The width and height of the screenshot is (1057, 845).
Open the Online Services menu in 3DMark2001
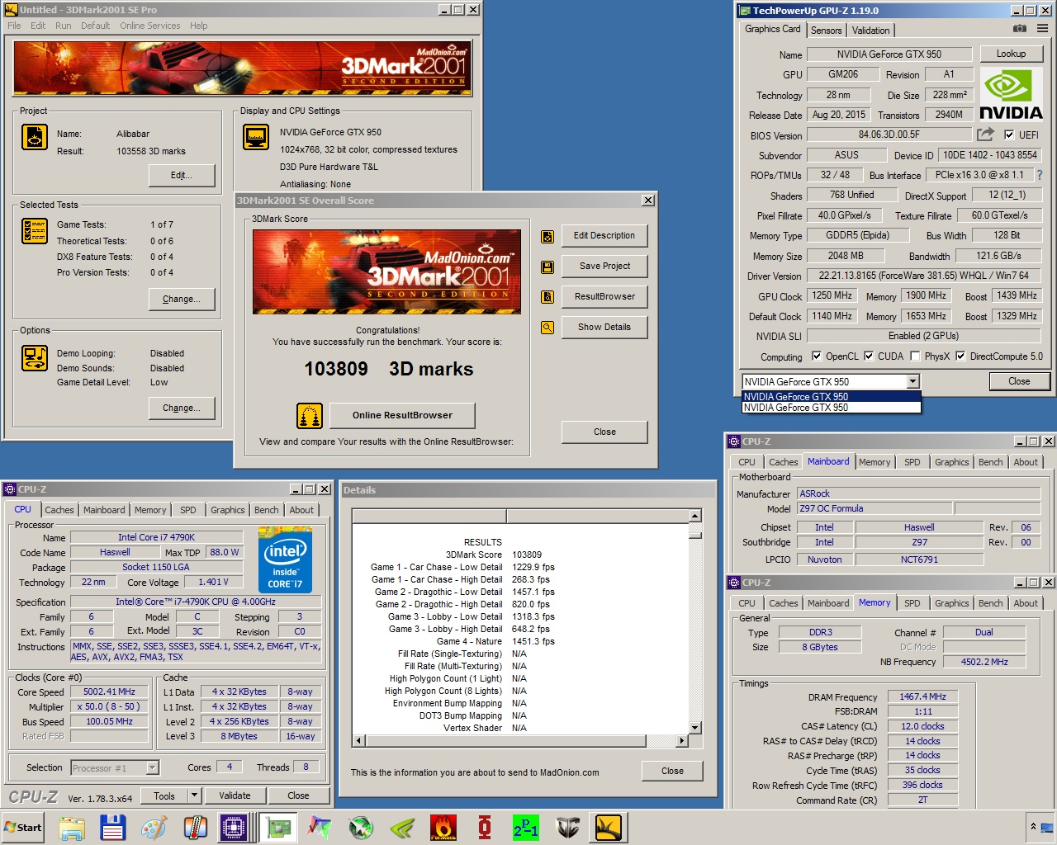click(150, 26)
